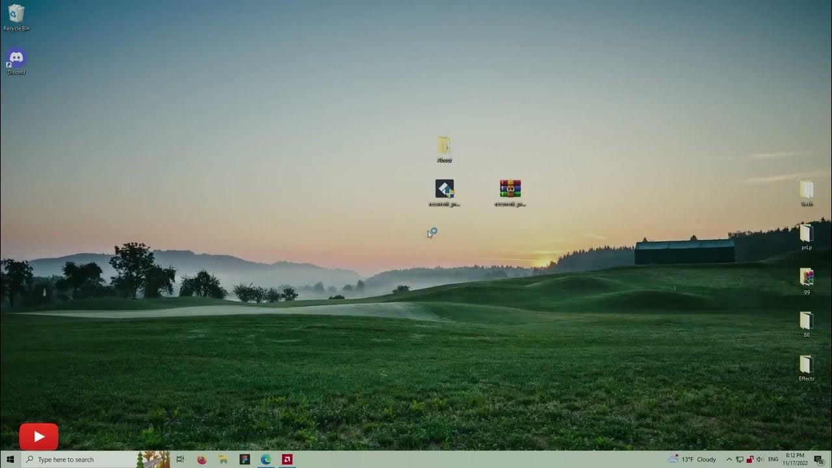Select the Effects folder on desktop

[807, 368]
